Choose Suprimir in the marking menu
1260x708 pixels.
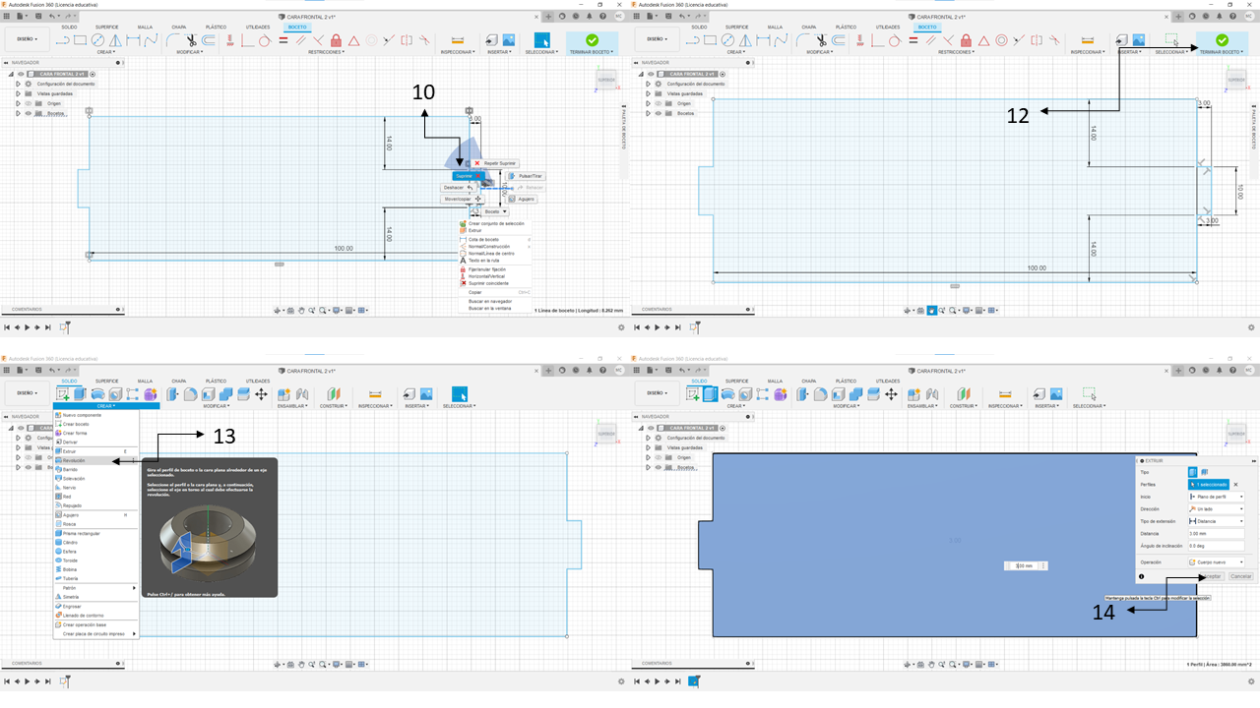pos(470,175)
